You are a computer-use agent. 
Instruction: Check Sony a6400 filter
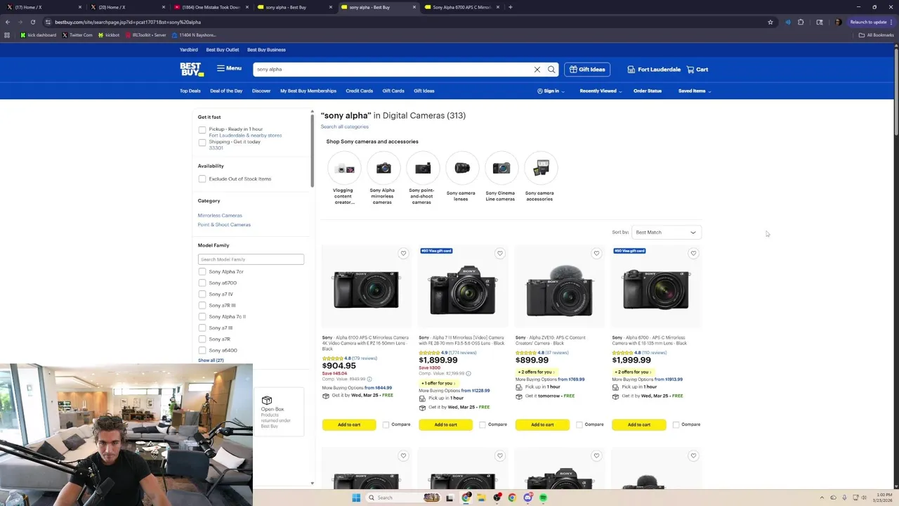[x=202, y=351]
